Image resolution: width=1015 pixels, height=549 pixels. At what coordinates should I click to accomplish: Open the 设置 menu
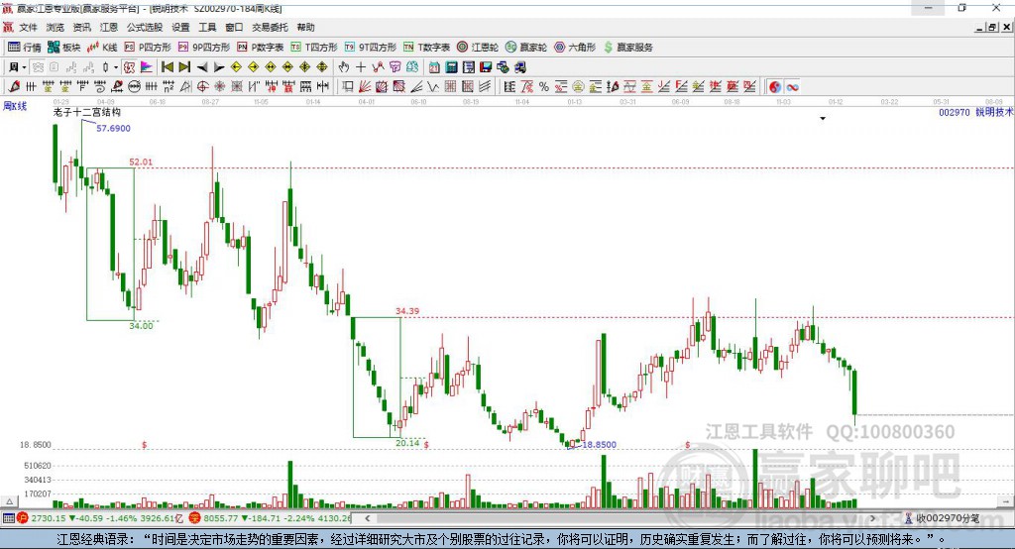point(180,27)
